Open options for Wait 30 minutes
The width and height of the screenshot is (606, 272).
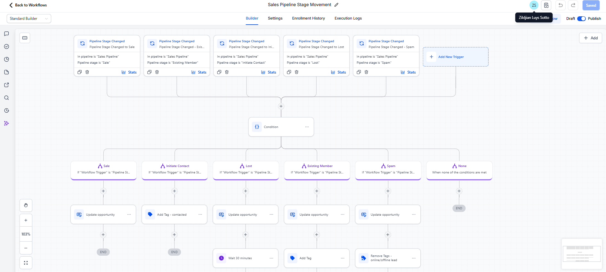[x=271, y=258]
